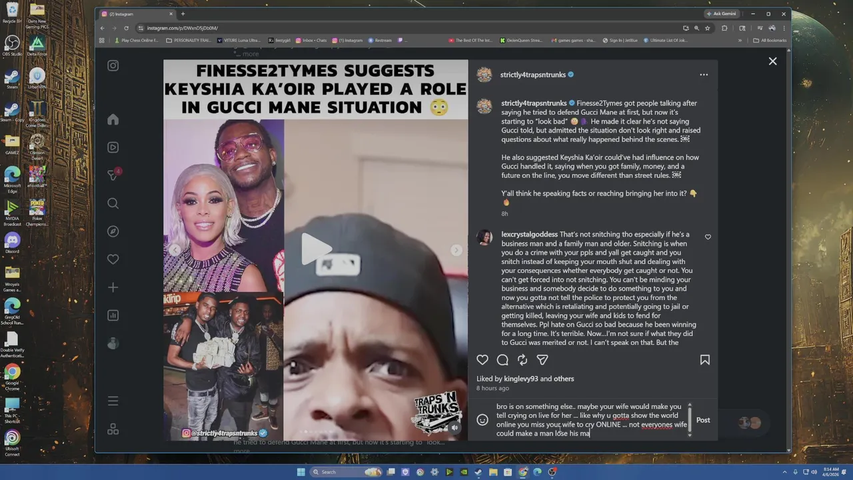Open the profile avatar in the sidebar

click(113, 343)
